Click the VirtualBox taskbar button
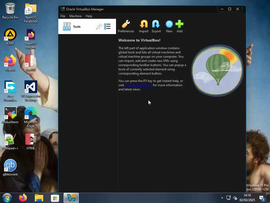The height and width of the screenshot is (203, 270). tap(71, 198)
